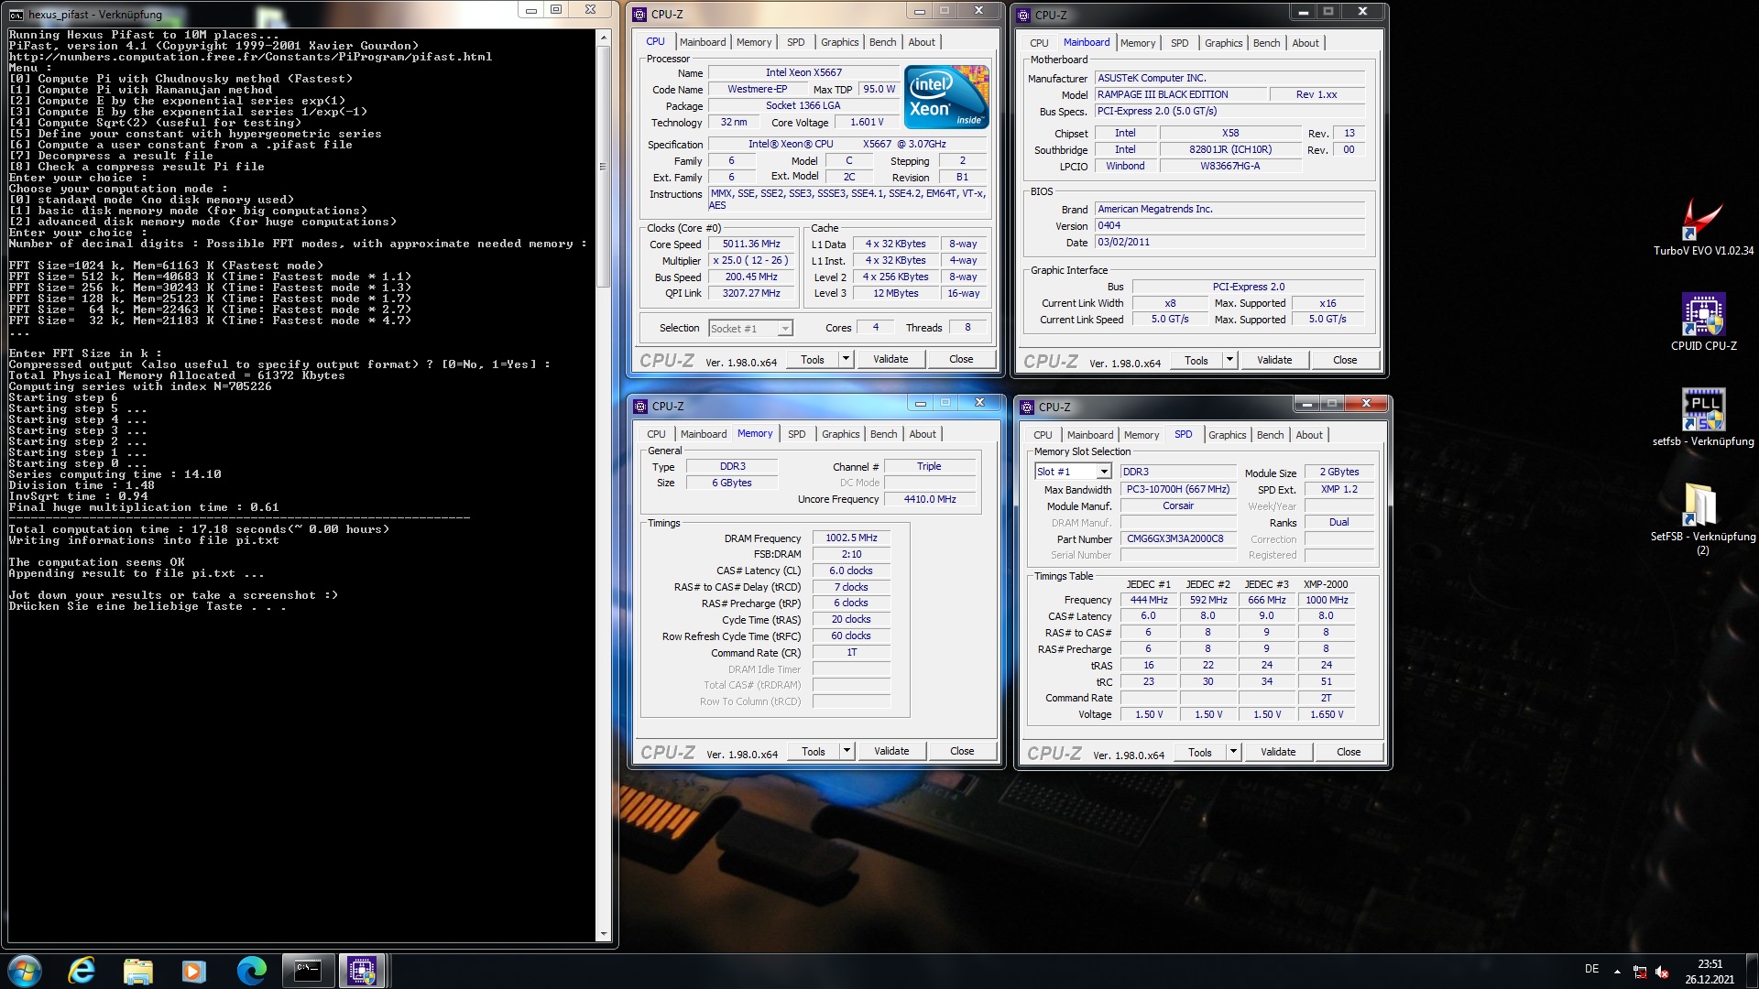Switch to command prompt taskbar button
1759x989 pixels.
[x=308, y=971]
